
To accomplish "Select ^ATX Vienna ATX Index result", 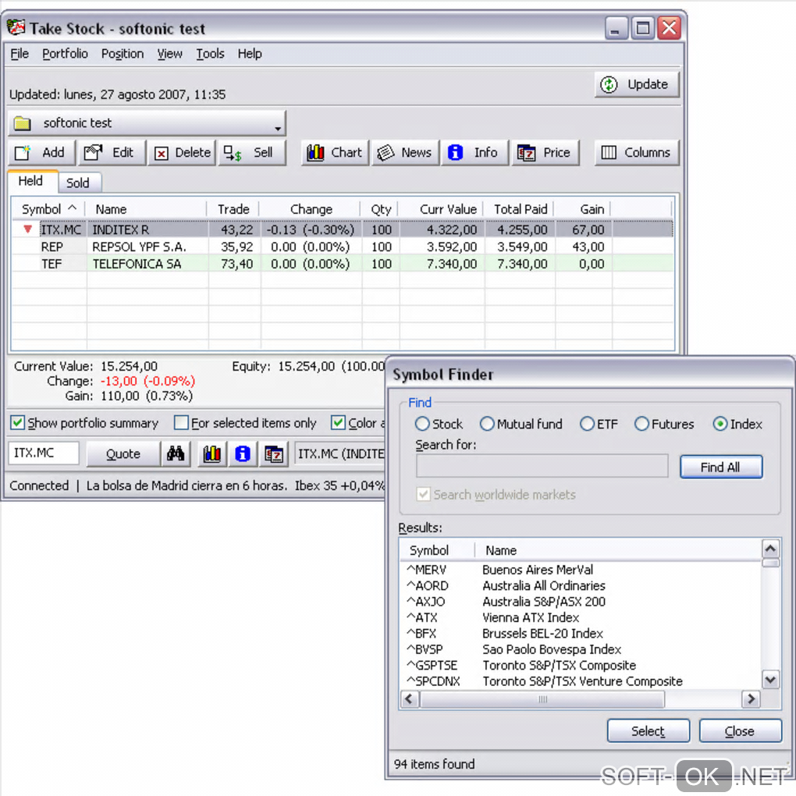I will click(582, 618).
